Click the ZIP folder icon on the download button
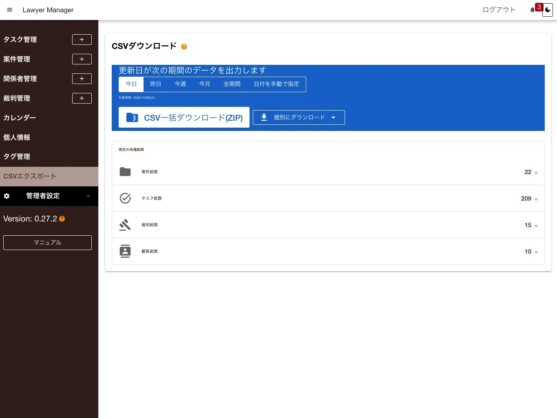 [x=132, y=117]
